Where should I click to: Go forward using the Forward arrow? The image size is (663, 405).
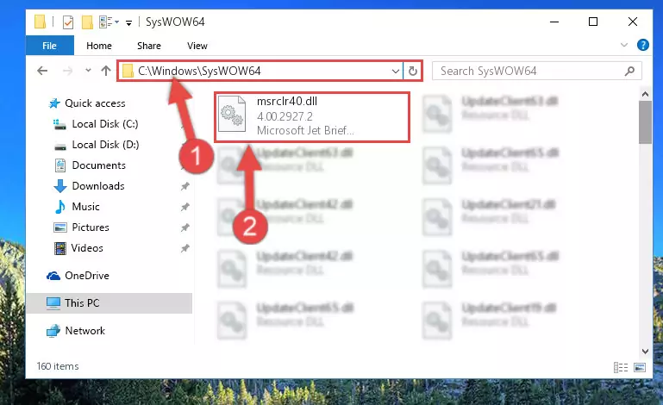click(x=67, y=71)
